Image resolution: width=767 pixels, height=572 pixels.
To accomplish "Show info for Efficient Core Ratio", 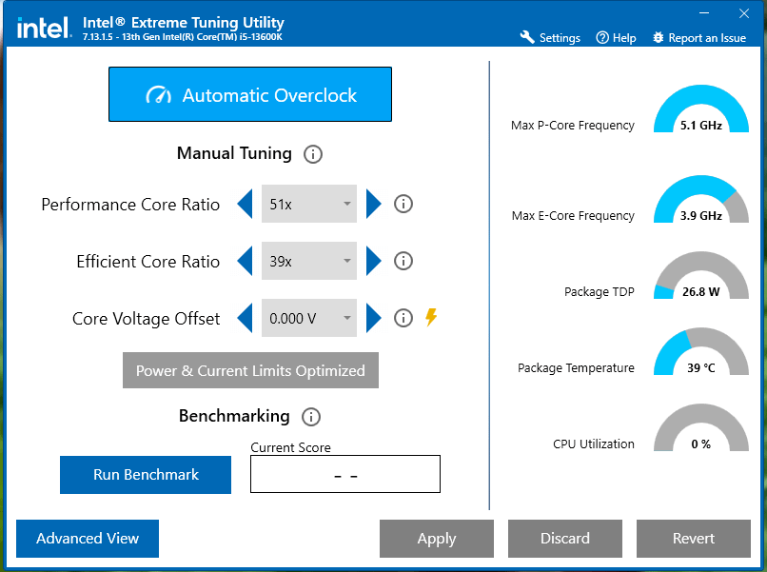I will [x=403, y=261].
